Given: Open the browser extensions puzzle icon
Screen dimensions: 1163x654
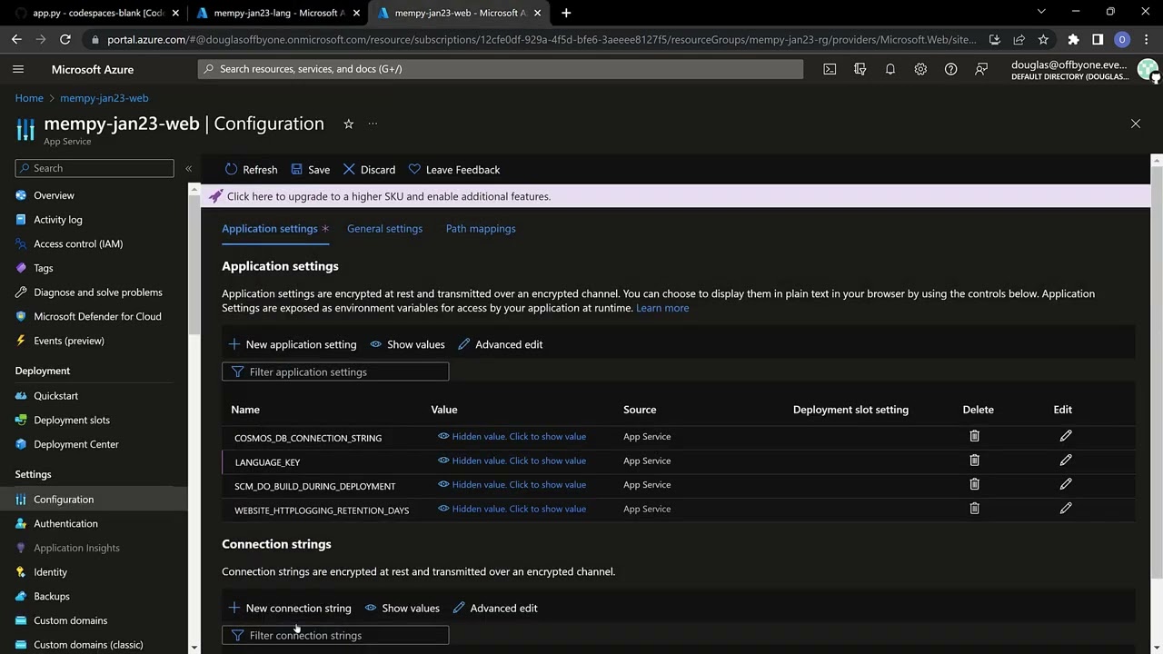Looking at the screenshot, I should [x=1073, y=40].
